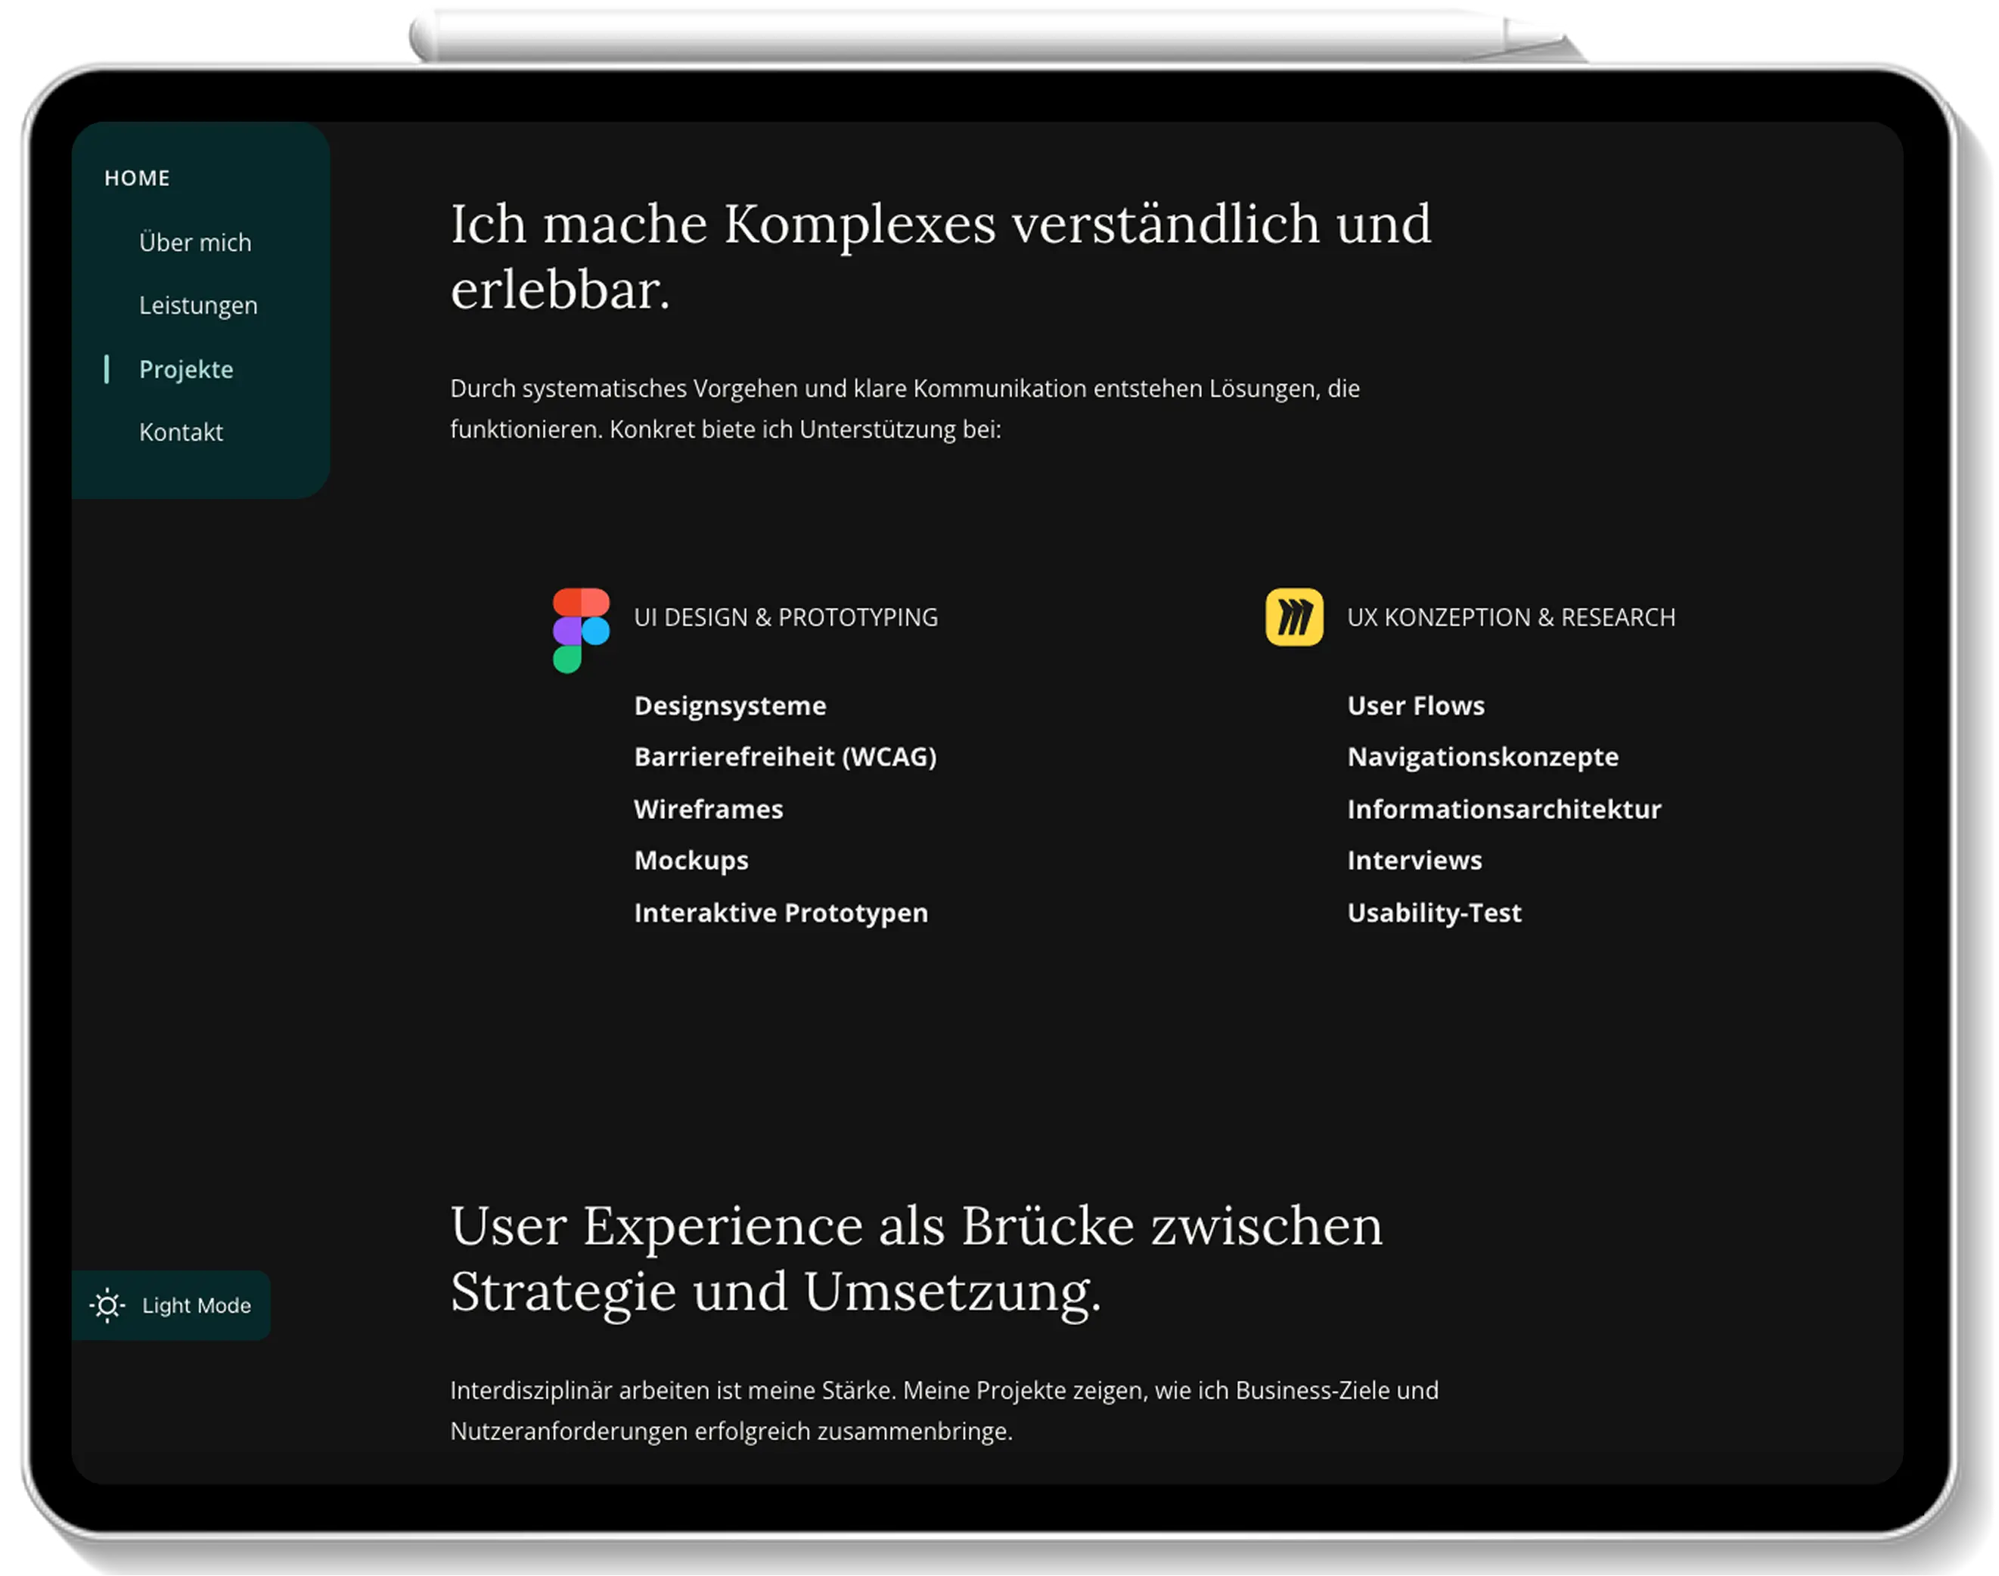Open the Leistungen page
1999x1576 pixels.
click(x=198, y=305)
